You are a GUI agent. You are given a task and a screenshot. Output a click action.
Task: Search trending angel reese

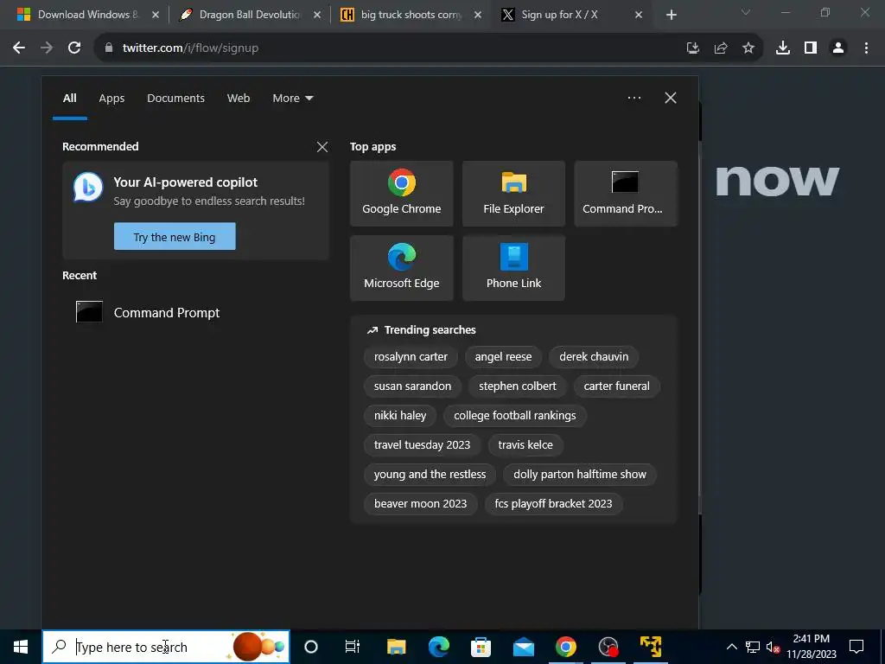tap(503, 357)
